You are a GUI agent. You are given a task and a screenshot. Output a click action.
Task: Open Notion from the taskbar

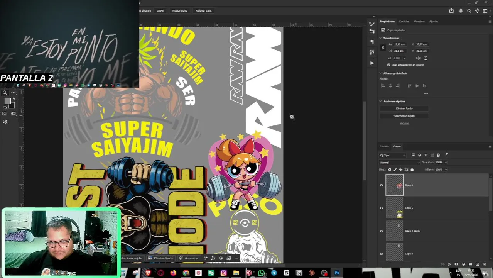click(x=299, y=273)
